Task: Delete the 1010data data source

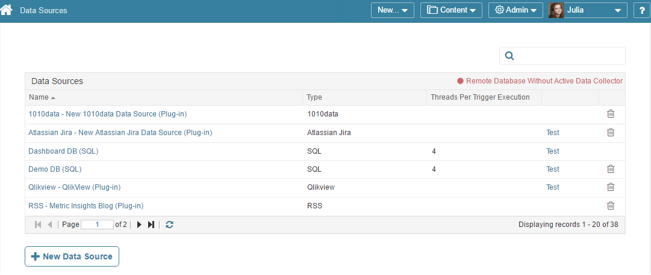Action: 611,114
